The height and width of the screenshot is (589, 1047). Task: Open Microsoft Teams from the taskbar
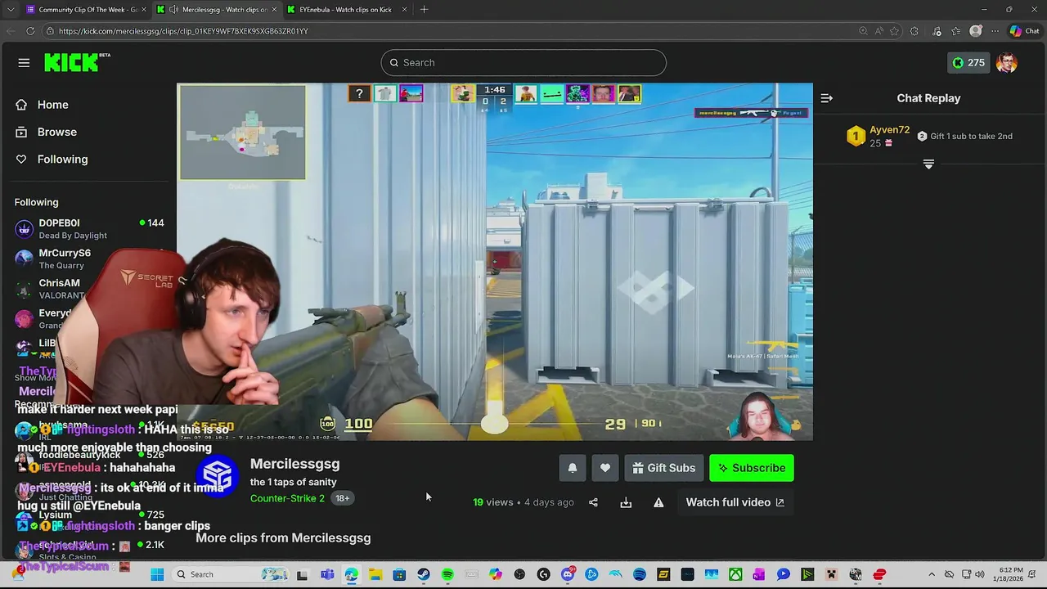[x=327, y=574]
